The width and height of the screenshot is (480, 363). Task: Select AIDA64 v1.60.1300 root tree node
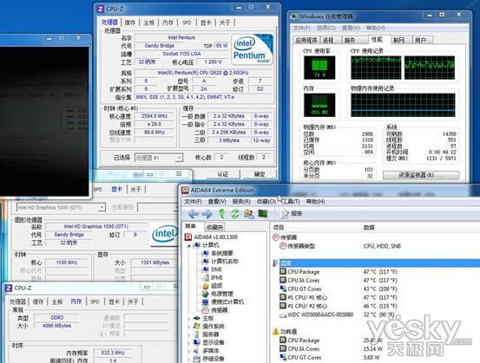[x=211, y=237]
